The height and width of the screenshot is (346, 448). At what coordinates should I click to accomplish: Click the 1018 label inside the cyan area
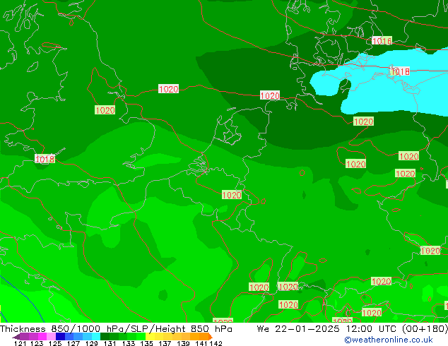(399, 71)
